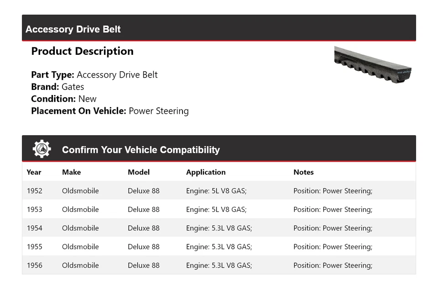Click Deluxe 88 in the 1954 row
438x289 pixels.
(144, 228)
